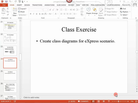Open the FILE tab
Screen dimensions: 138x103
click(x=4, y=5)
